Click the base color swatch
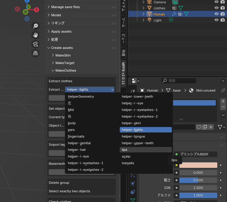The height and width of the screenshot is (202, 227). tap(198, 165)
